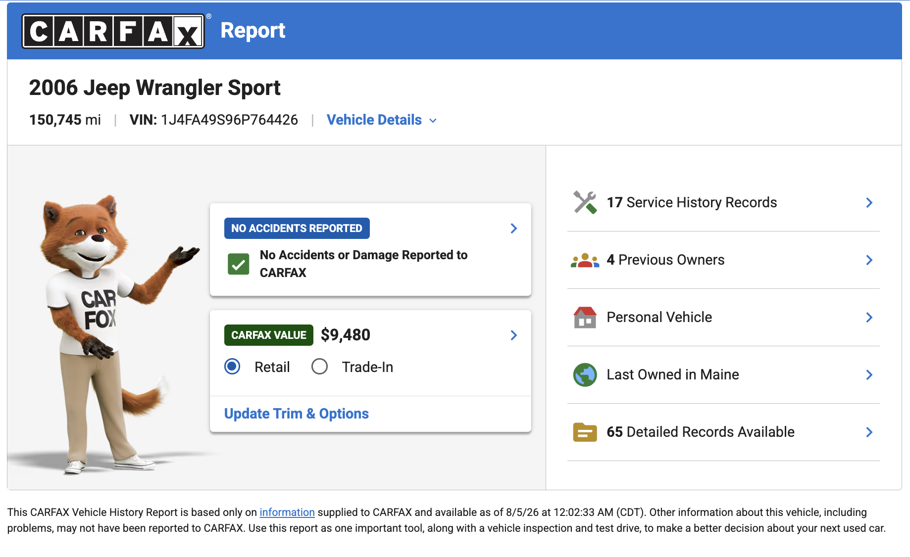Click the 150,745 mi mileage text

coord(65,120)
